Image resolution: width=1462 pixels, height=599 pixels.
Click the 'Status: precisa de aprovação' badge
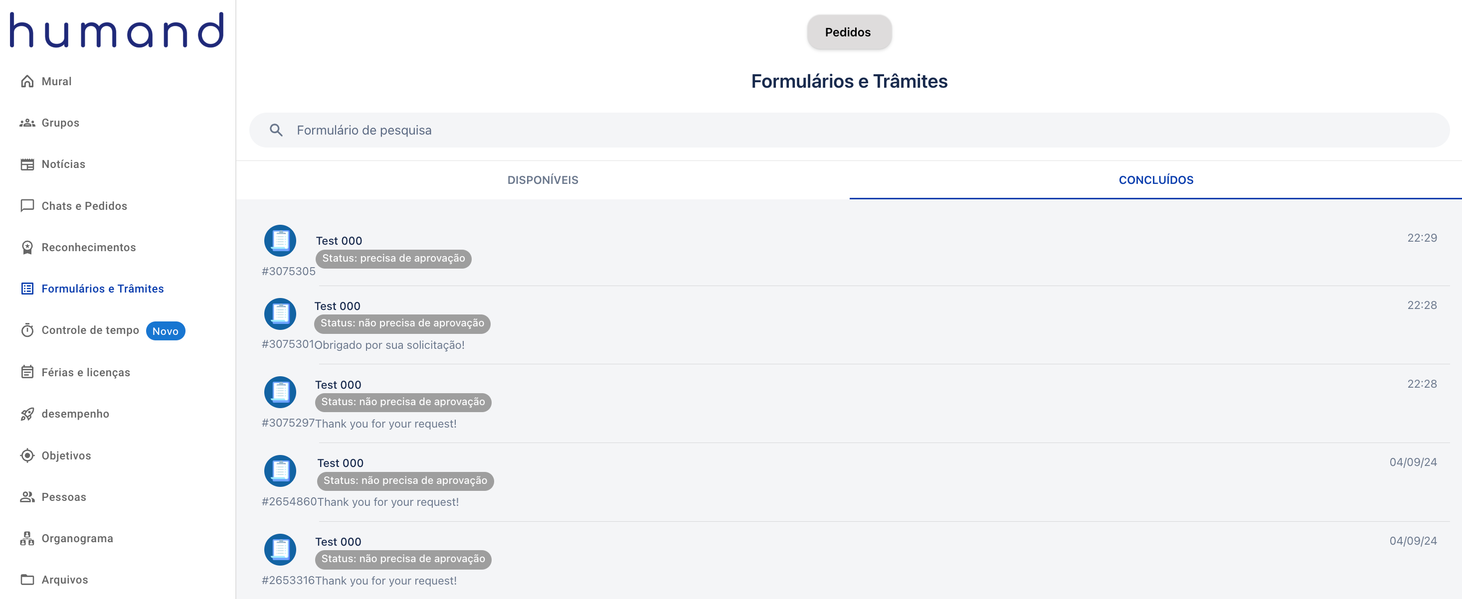tap(393, 259)
